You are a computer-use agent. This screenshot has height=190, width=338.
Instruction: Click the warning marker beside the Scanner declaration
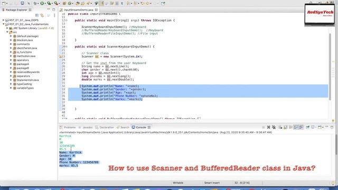pos(61,56)
